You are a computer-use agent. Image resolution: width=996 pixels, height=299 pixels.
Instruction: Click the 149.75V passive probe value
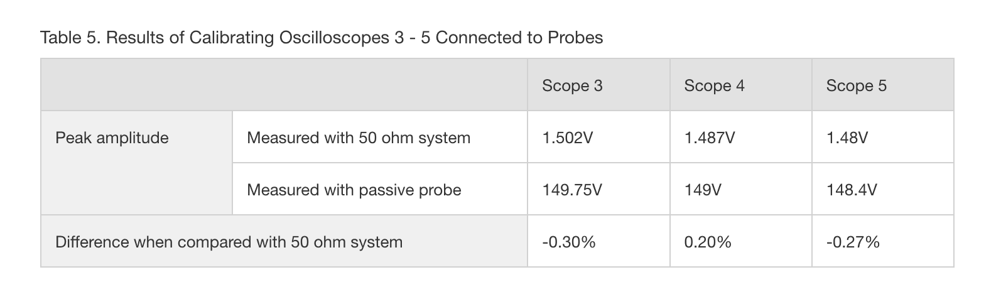572,190
